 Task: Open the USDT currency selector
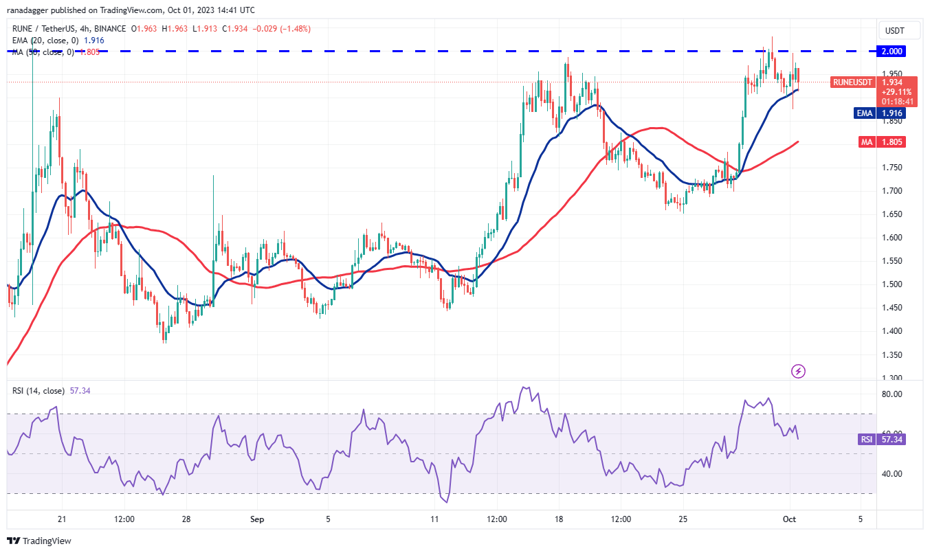pos(894,31)
